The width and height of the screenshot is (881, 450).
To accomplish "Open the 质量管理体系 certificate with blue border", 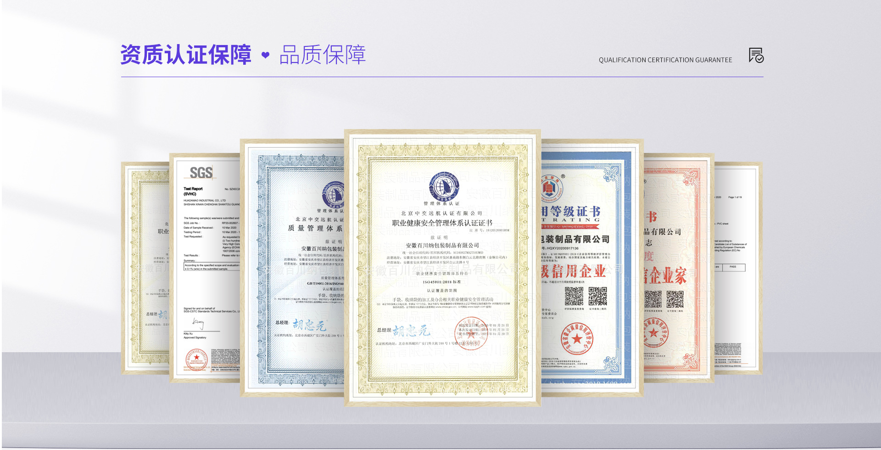I will click(x=294, y=267).
